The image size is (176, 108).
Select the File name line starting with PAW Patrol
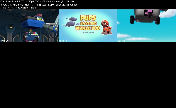37,1
